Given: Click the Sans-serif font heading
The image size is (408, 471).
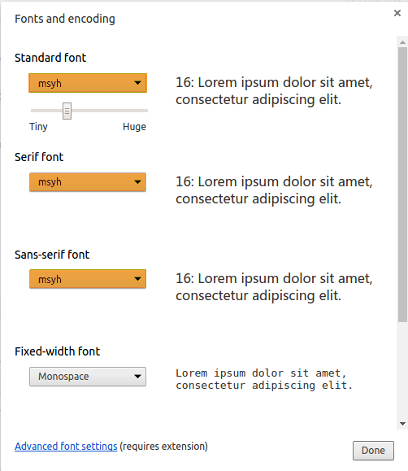Looking at the screenshot, I should coord(52,255).
